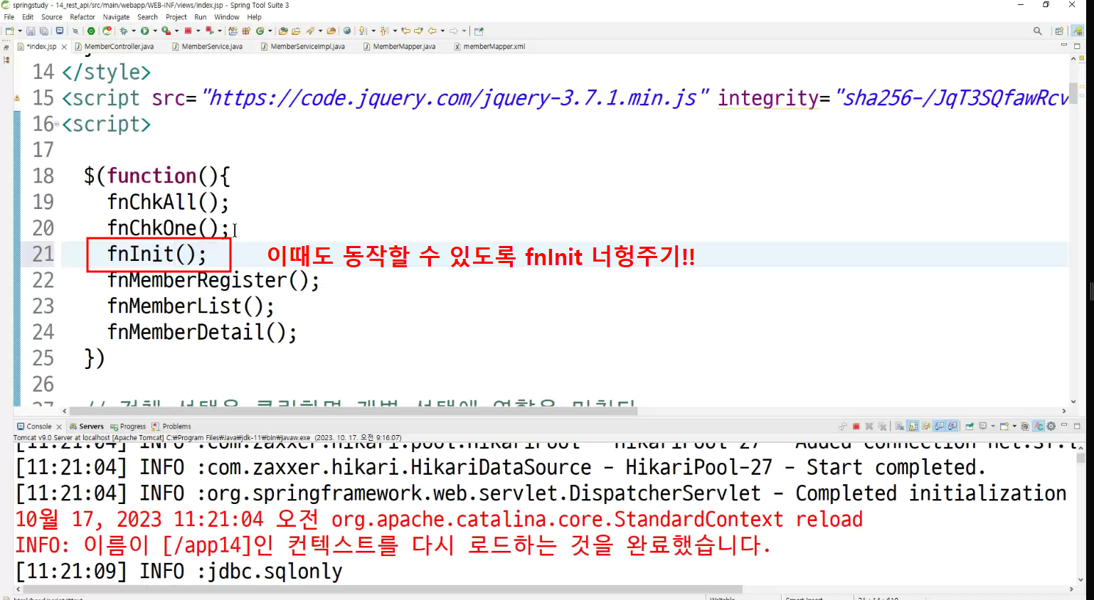
Task: Click the green Boot Dashboard power icon
Action: (91, 31)
